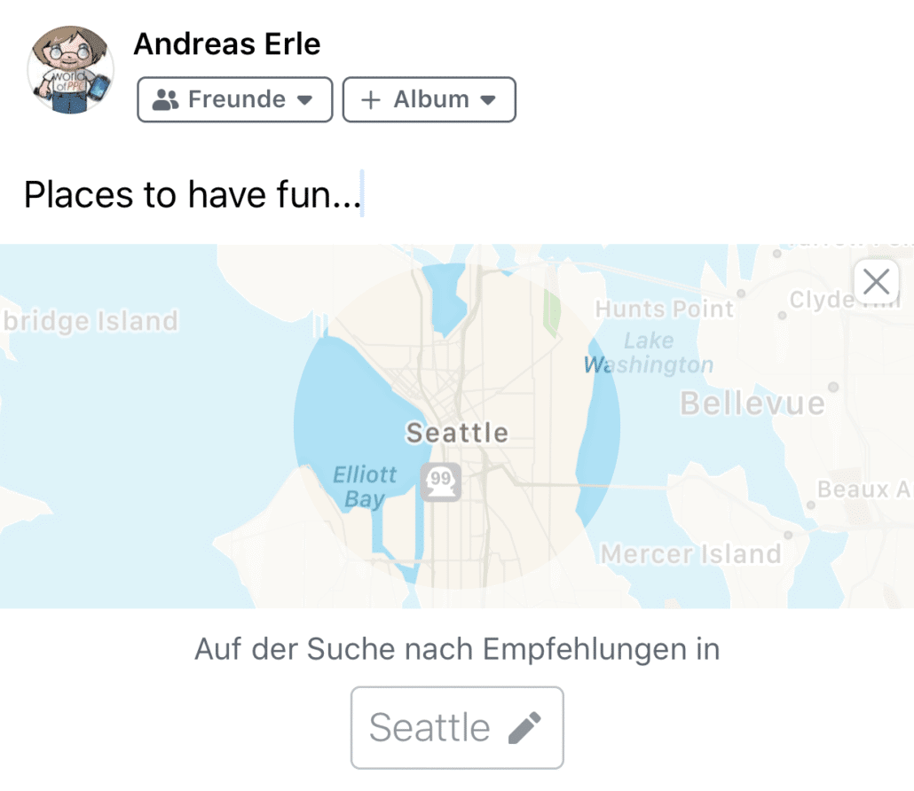
Task: Click the Andreas Erle name
Action: coord(227,43)
